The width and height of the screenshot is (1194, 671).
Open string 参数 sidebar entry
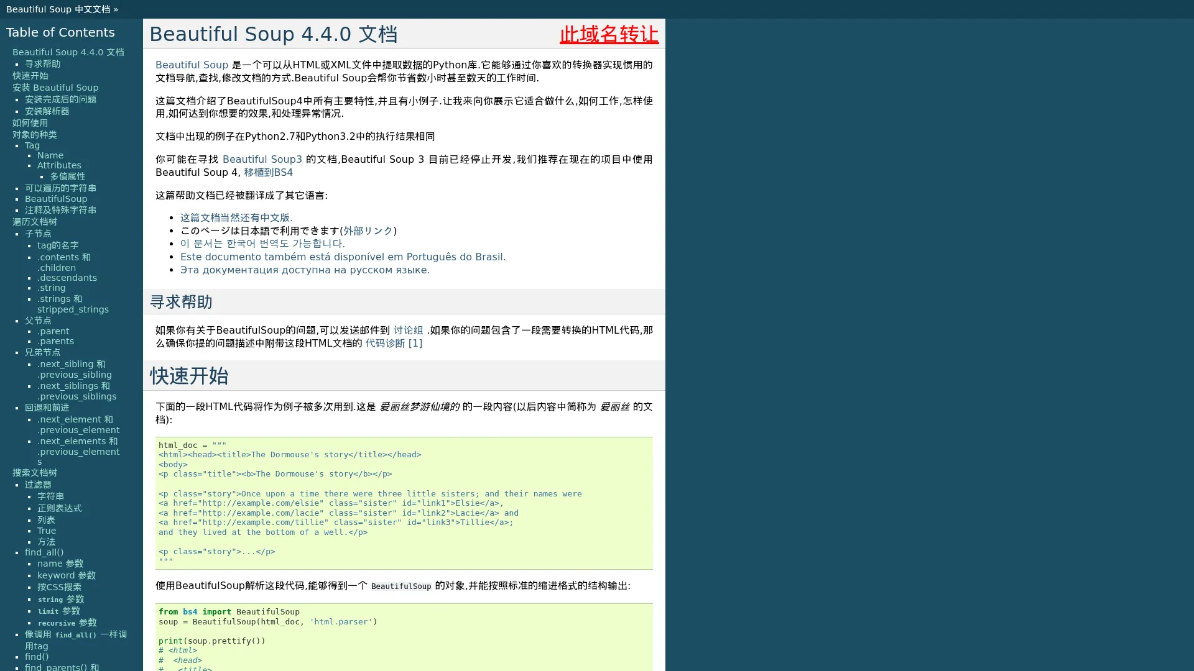point(61,599)
